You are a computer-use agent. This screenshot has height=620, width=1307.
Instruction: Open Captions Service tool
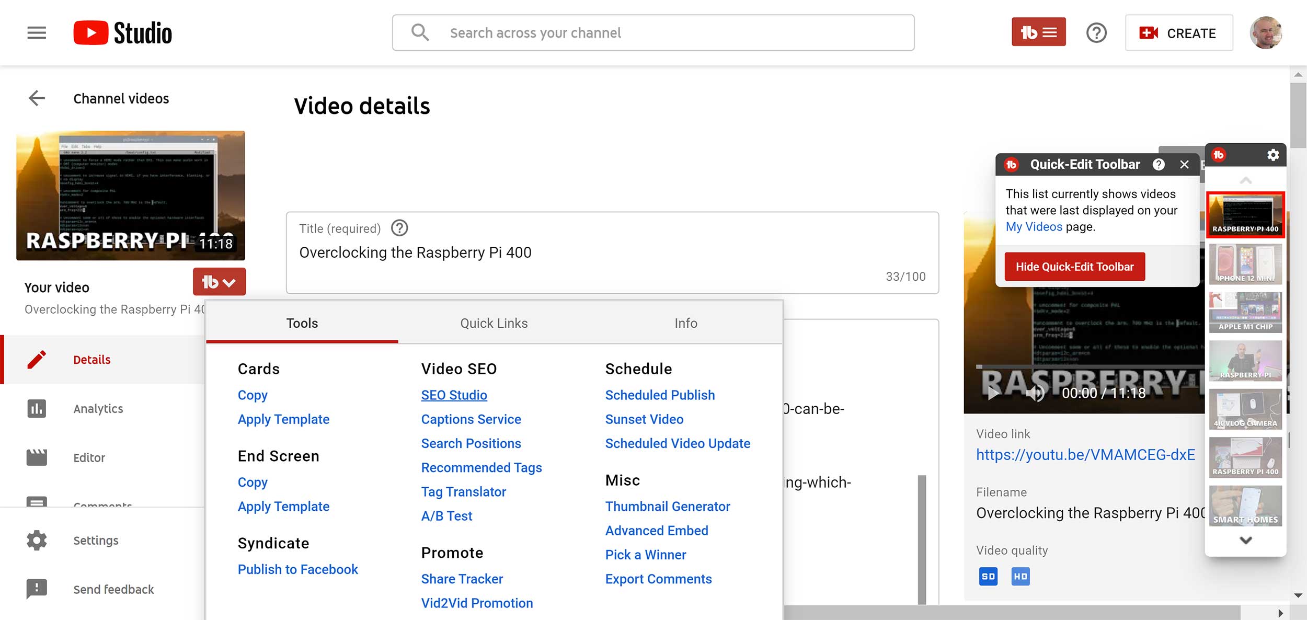[x=471, y=419]
